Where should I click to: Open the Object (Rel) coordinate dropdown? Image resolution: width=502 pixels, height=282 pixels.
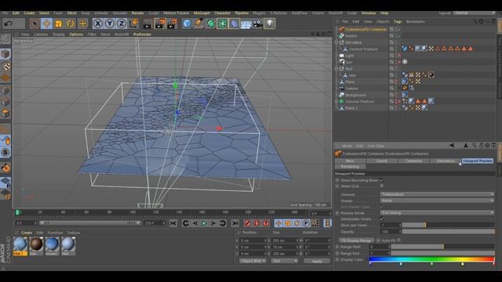253,261
